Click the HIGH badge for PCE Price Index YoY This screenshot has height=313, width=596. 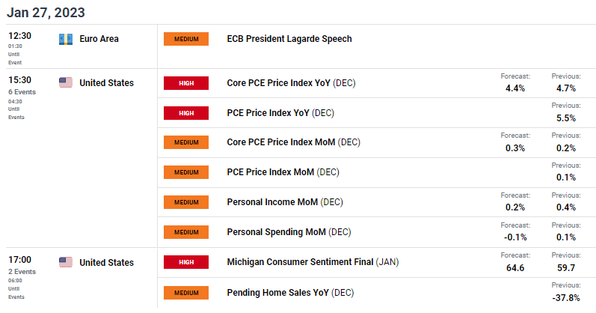(x=186, y=113)
